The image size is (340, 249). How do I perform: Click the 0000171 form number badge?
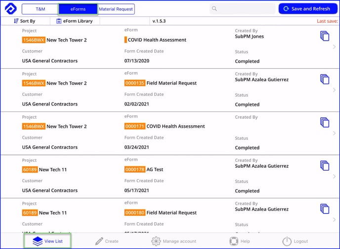click(x=135, y=126)
